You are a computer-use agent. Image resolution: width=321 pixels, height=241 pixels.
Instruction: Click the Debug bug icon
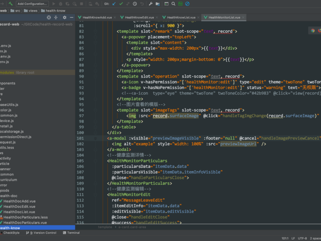(61, 4)
